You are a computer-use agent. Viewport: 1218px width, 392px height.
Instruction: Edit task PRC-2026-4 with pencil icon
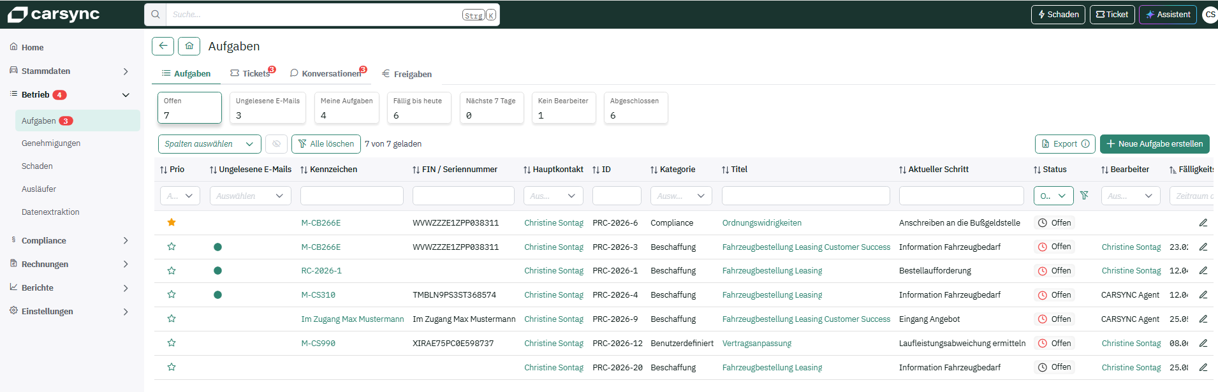coord(1203,294)
